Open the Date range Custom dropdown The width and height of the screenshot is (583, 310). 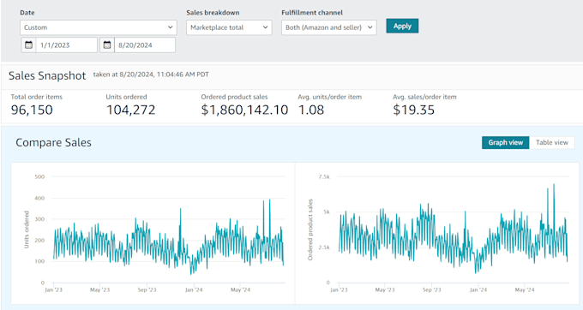99,27
